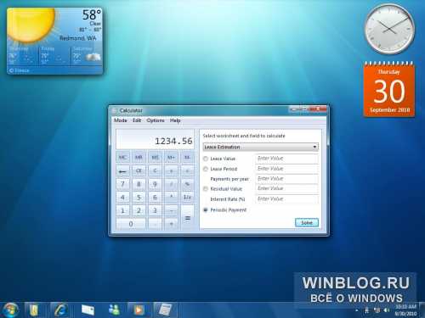
Task: Select the Lease Value radio button
Action: (206, 159)
